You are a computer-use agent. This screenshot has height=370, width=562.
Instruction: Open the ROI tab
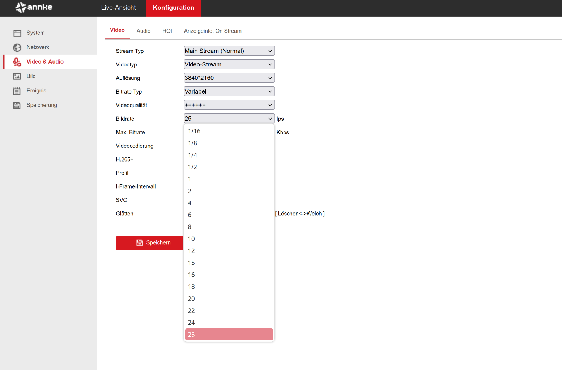coord(167,31)
